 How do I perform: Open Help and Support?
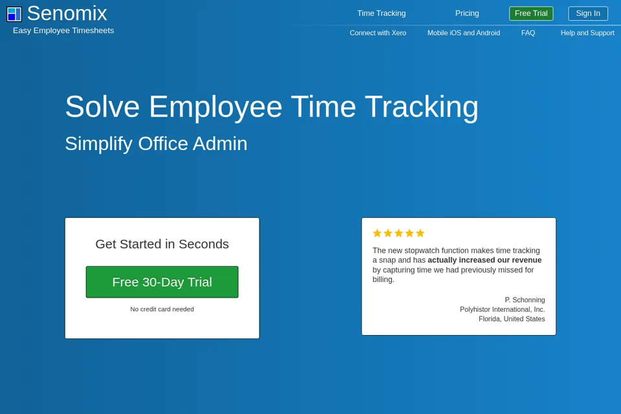(x=587, y=33)
